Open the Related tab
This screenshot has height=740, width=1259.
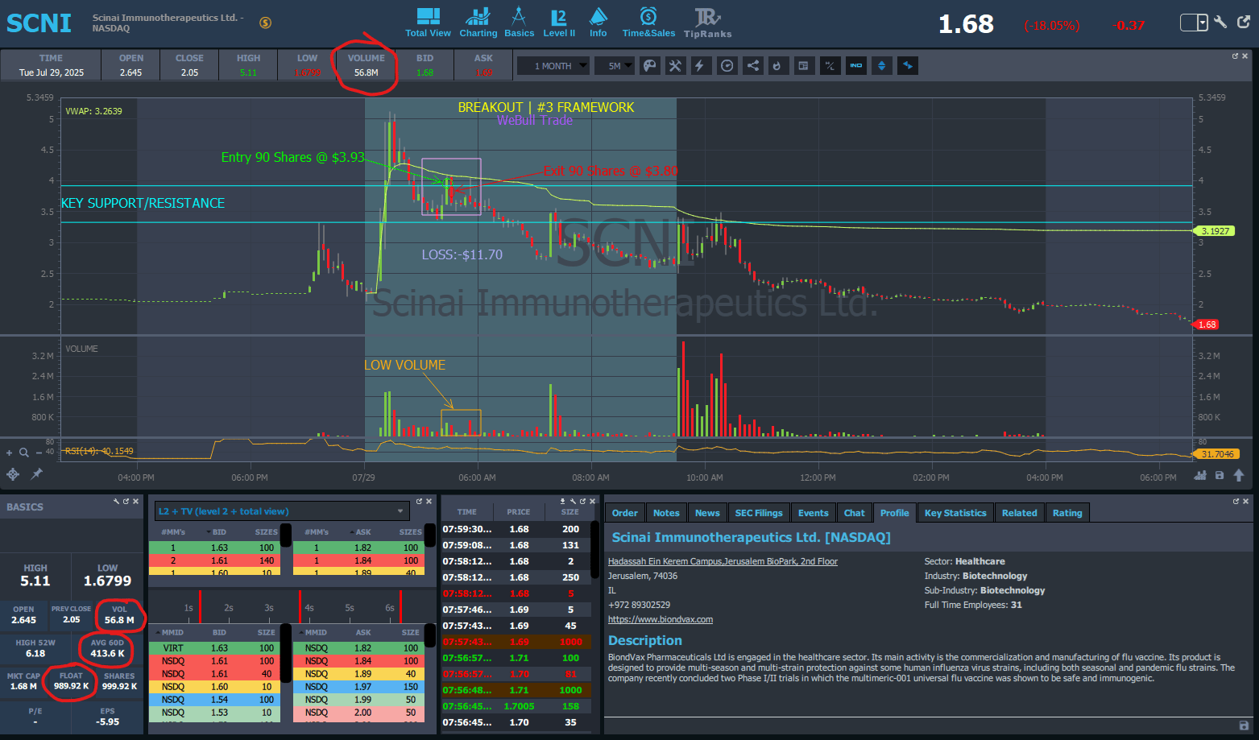(x=1020, y=513)
